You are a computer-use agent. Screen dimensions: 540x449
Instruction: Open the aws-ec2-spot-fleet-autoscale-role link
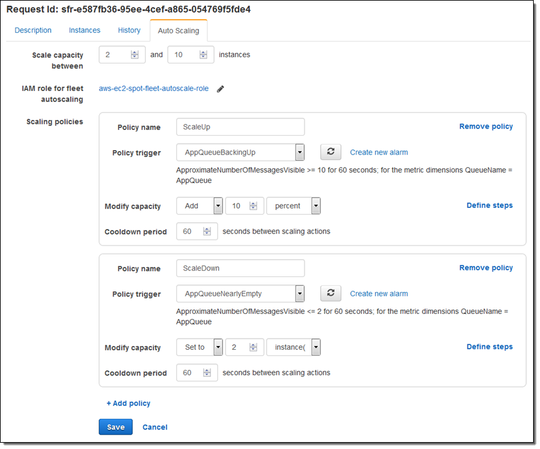154,89
